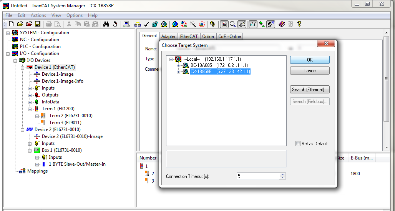Confirm the target system with the OK button
Image resolution: width=395 pixels, height=211 pixels.
[310, 60]
